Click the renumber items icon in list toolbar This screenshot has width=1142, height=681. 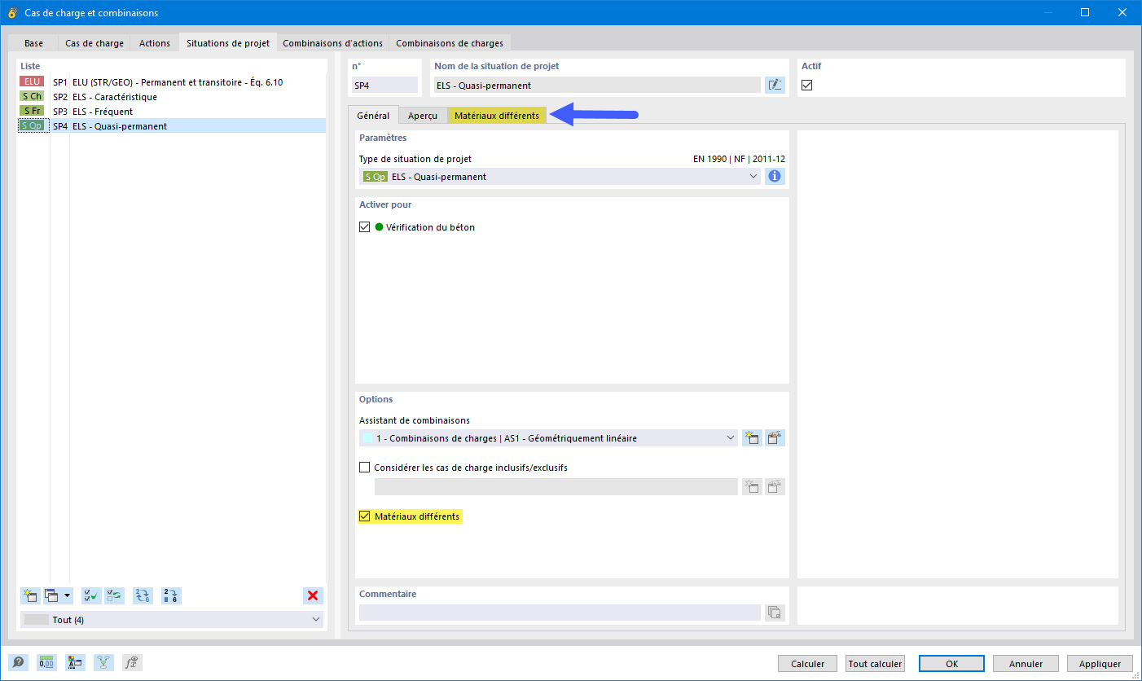[x=171, y=595]
